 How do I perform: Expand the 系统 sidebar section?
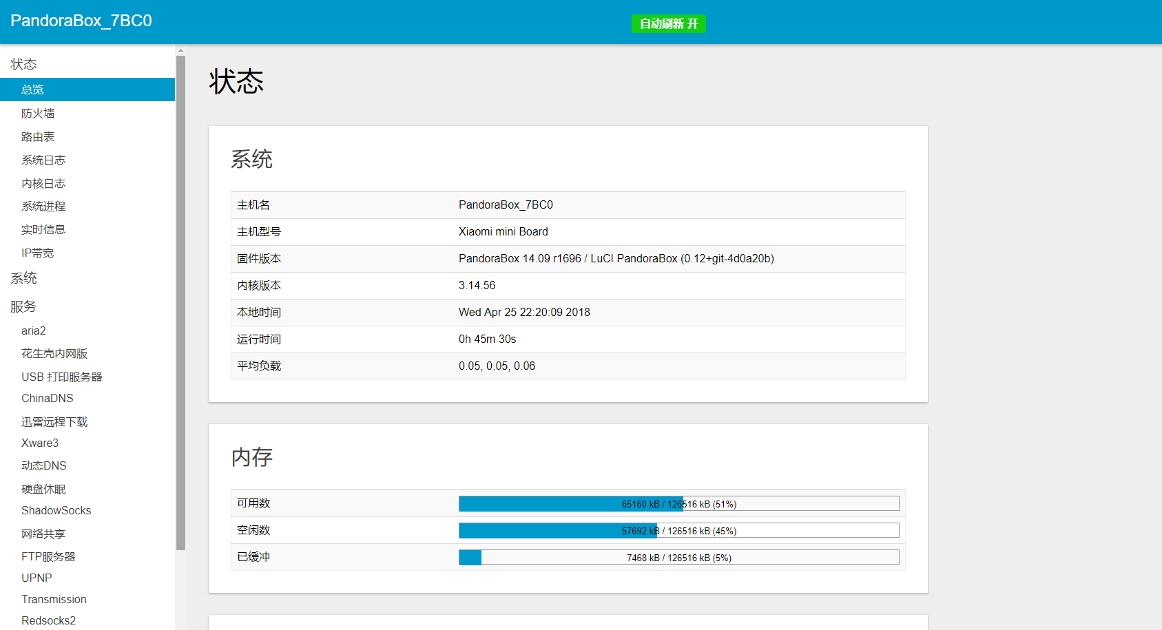[x=23, y=278]
